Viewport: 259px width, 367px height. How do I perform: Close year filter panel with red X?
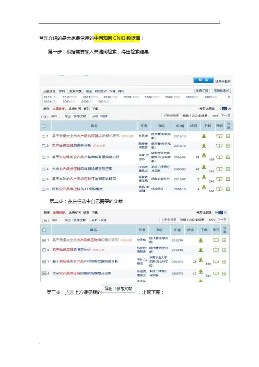pos(229,97)
